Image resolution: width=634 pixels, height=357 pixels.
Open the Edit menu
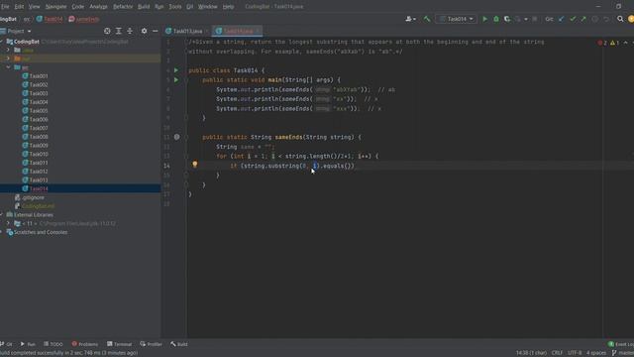coord(19,7)
